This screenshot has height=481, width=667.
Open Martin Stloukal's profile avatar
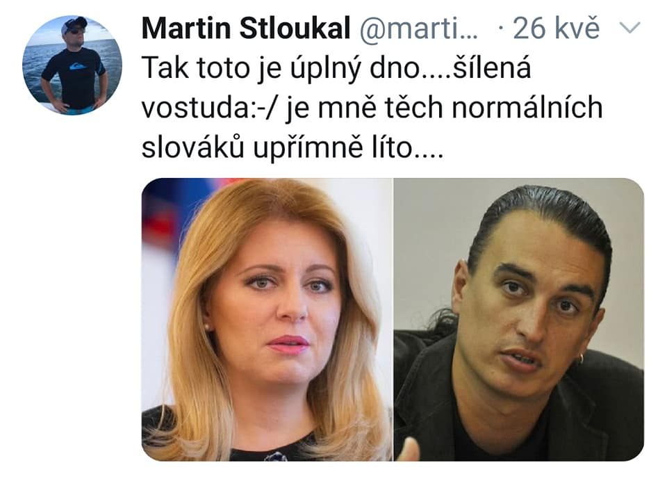coord(72,65)
